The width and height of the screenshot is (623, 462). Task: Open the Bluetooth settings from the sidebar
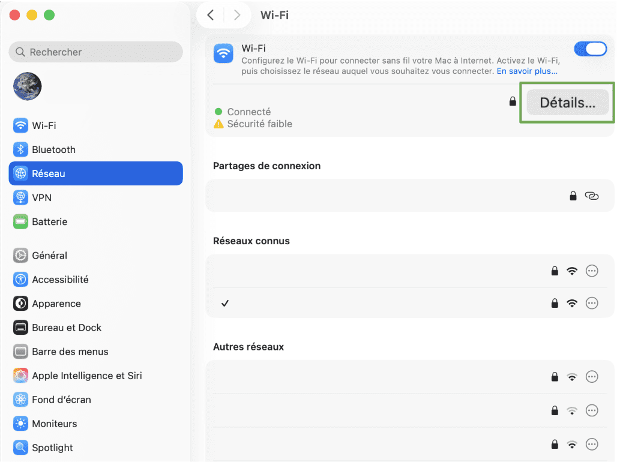click(54, 149)
